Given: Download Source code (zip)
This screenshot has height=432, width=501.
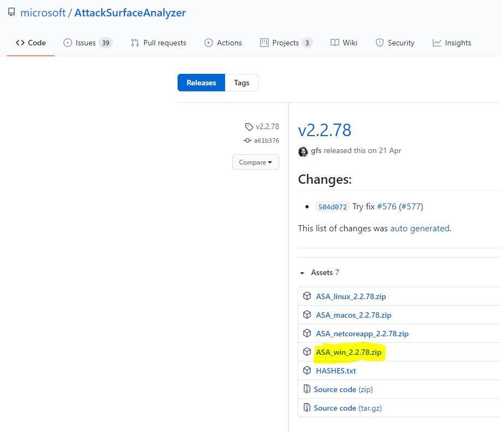Looking at the screenshot, I should 343,389.
